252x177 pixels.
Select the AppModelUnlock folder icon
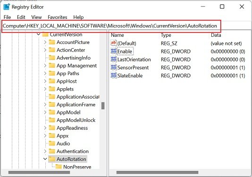coord(52,120)
